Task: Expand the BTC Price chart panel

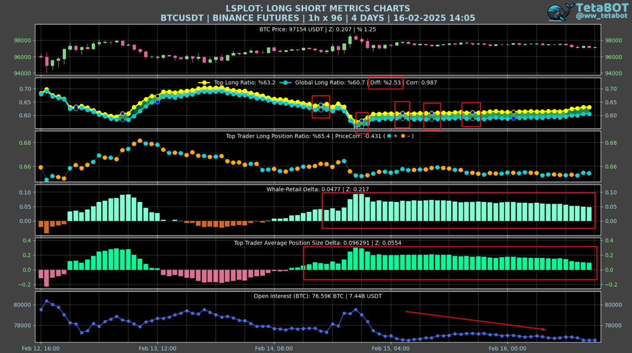Action: (316, 29)
